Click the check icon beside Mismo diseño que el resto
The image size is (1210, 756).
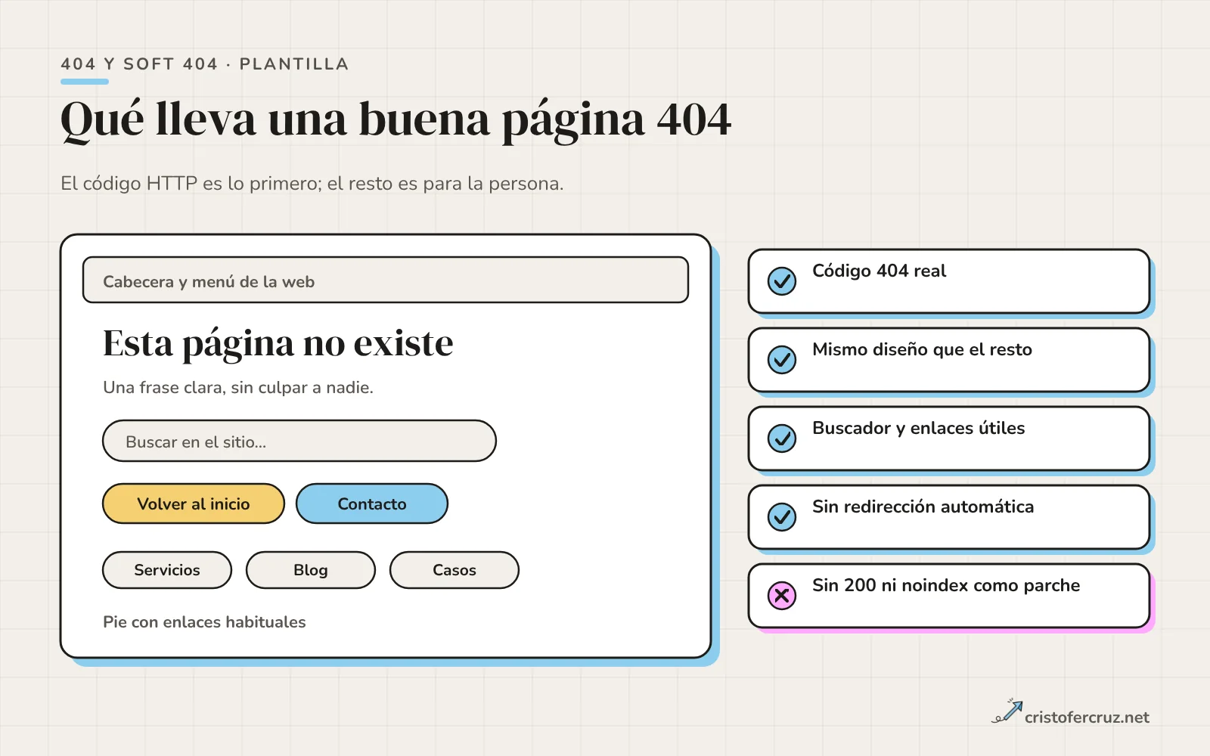pos(782,360)
